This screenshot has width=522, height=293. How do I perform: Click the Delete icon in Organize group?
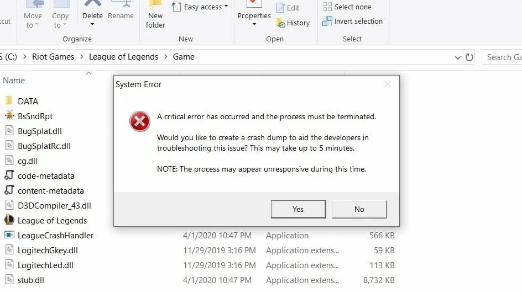[x=92, y=4]
